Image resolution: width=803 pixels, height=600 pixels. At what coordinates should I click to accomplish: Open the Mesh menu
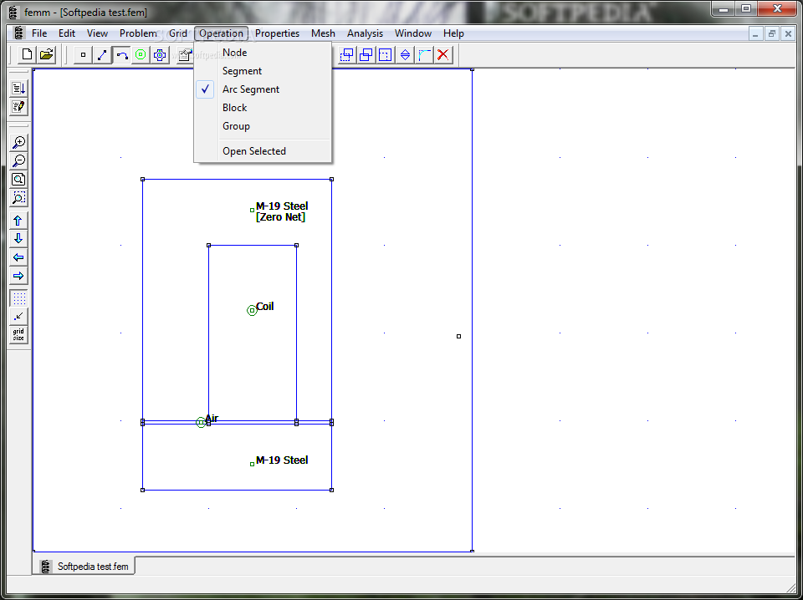323,33
